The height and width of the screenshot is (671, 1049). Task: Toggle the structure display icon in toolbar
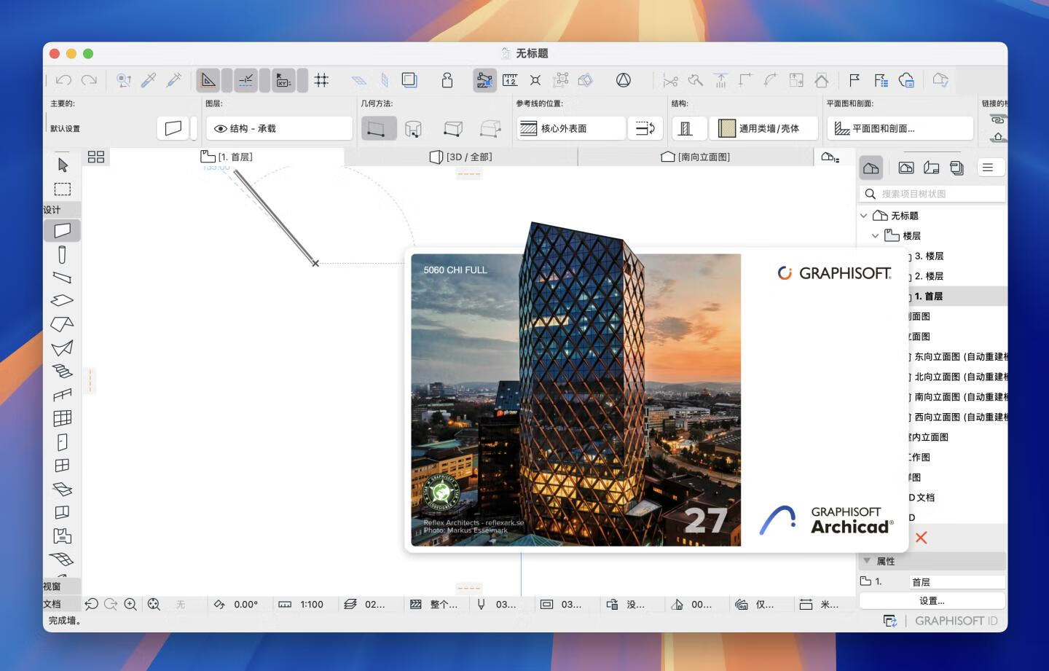coord(484,80)
